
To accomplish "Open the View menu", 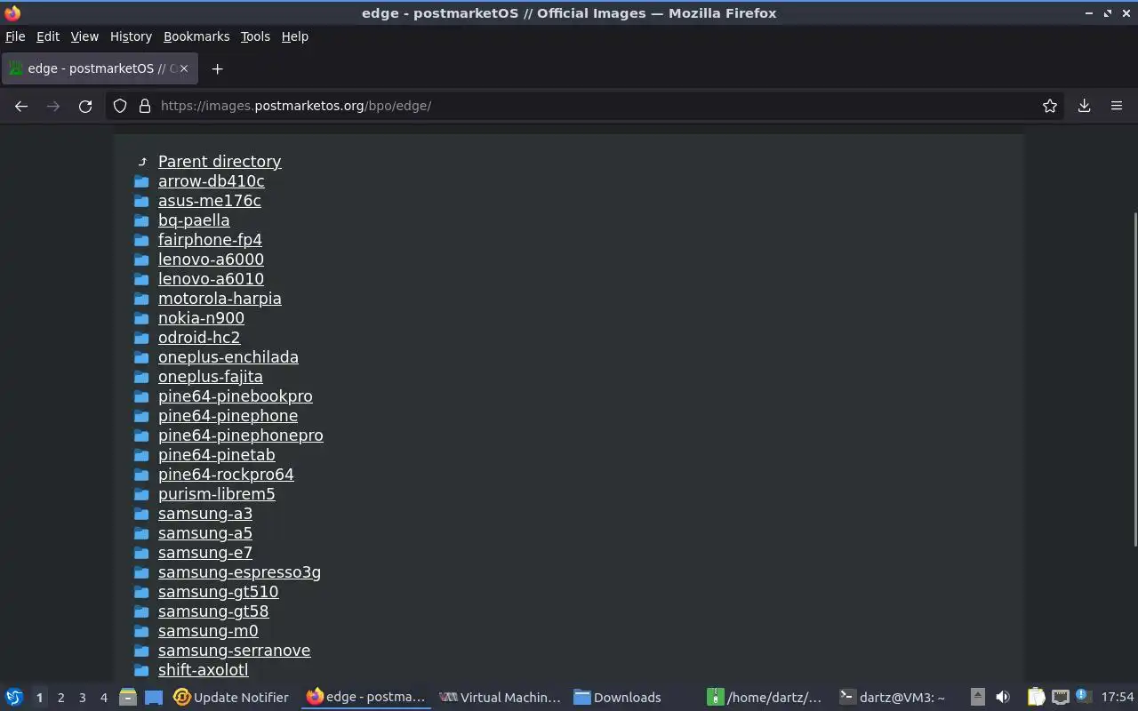I will 84,36.
